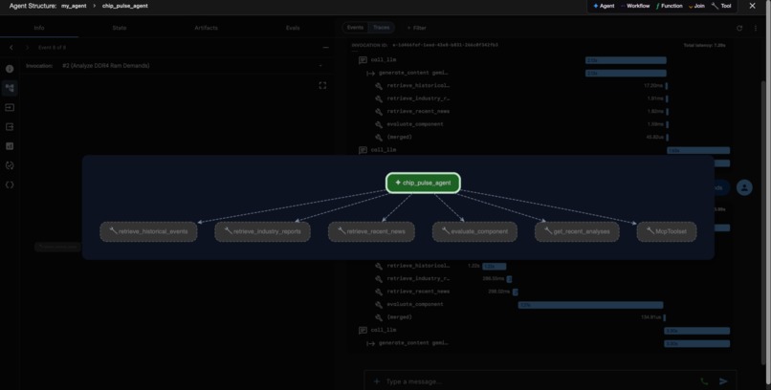Open the response output sidebar icon
Viewport: 771px width, 390px height.
(10, 127)
